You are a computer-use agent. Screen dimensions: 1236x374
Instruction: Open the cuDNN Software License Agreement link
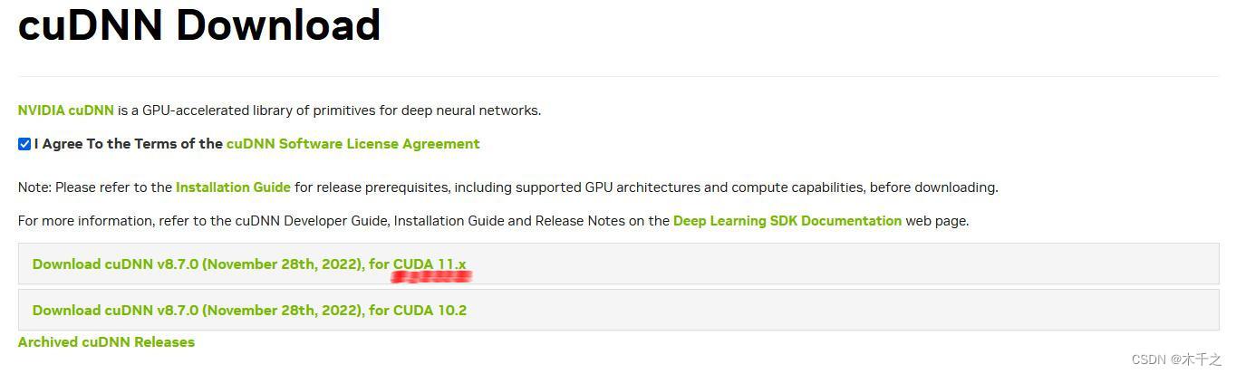[x=352, y=144]
